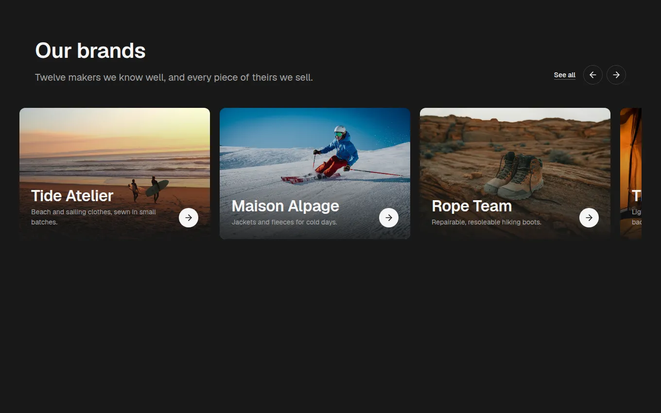Image resolution: width=661 pixels, height=413 pixels.
Task: Follow the See all brands link
Action: pyautogui.click(x=564, y=75)
